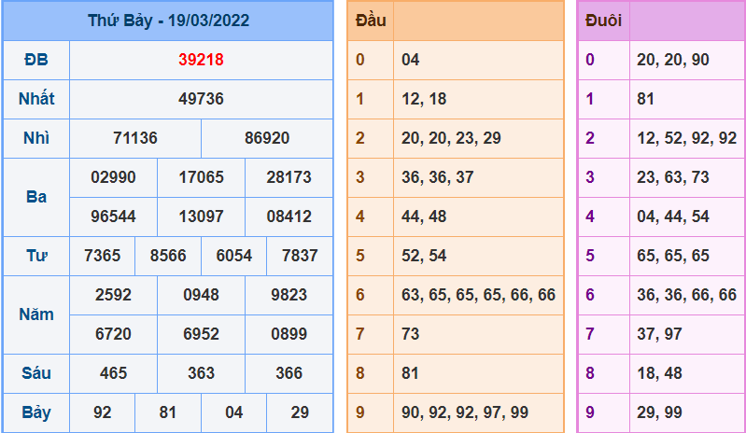The image size is (746, 433).
Task: Click Đuôi values 36, 36, 66, 66
Action: coord(687,295)
